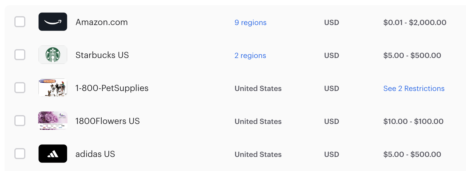This screenshot has height=171, width=466.
Task: Toggle the adidas US checkbox
Action: (x=20, y=154)
